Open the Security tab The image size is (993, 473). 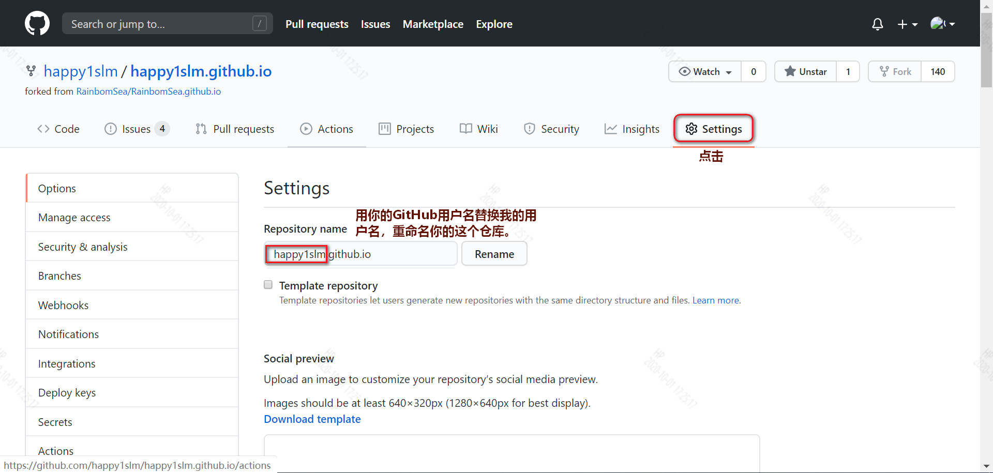pos(551,129)
